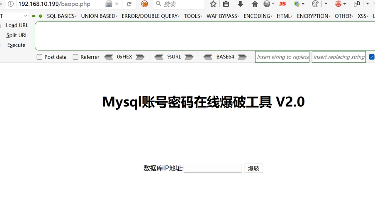The image size is (375, 199).
Task: Enable the Referrer checkbox
Action: (75, 57)
